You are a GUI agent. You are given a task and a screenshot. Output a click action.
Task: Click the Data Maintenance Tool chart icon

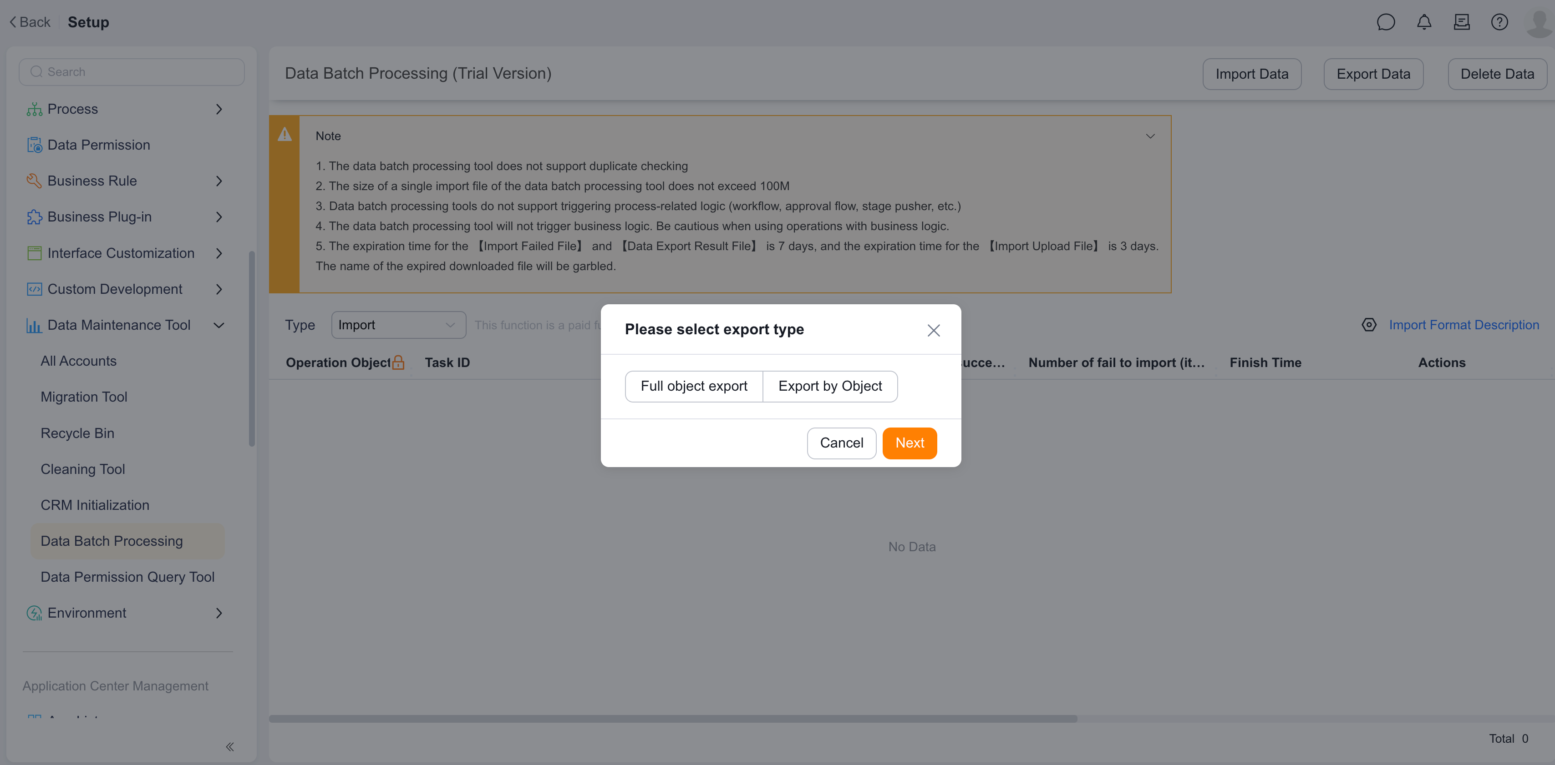pyautogui.click(x=35, y=325)
